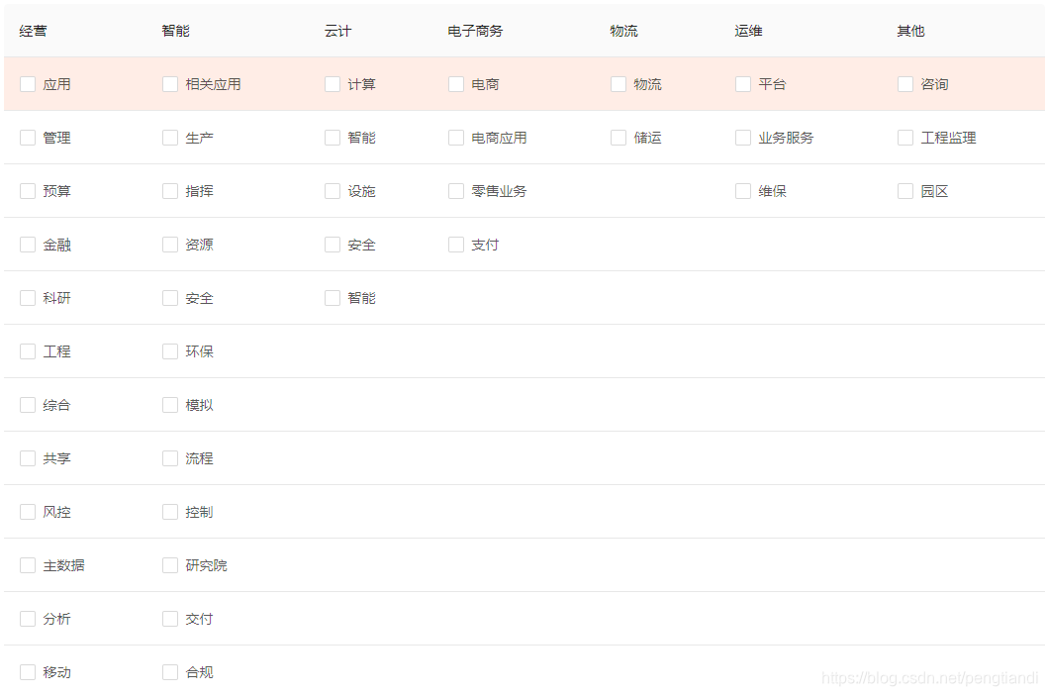Toggle the 计算 checkbox
1047x696 pixels.
pos(333,84)
